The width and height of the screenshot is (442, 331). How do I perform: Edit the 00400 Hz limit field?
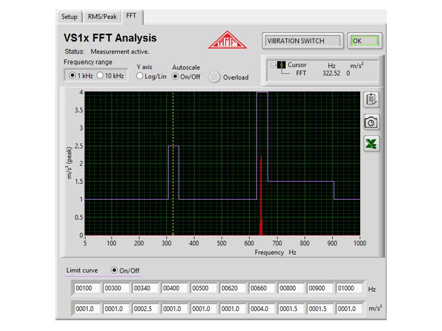click(x=174, y=288)
